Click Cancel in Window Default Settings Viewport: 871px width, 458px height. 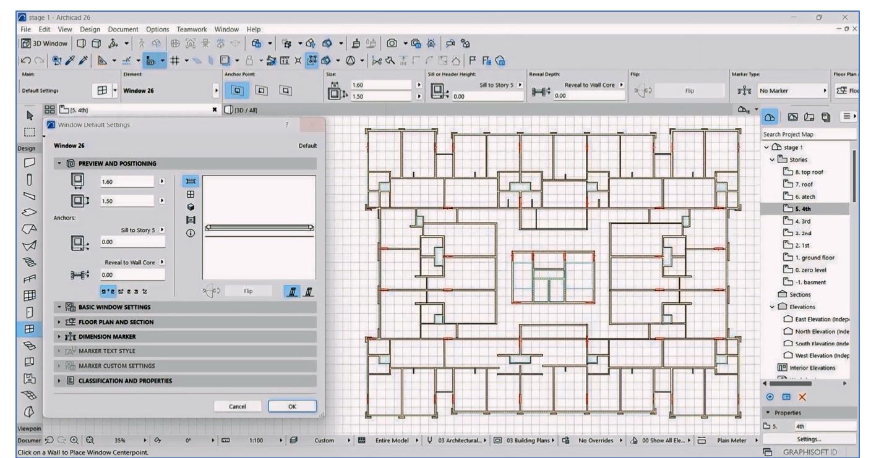tap(238, 406)
